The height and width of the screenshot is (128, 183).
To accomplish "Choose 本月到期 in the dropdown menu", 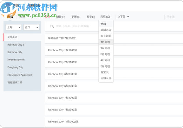I will (106, 36).
